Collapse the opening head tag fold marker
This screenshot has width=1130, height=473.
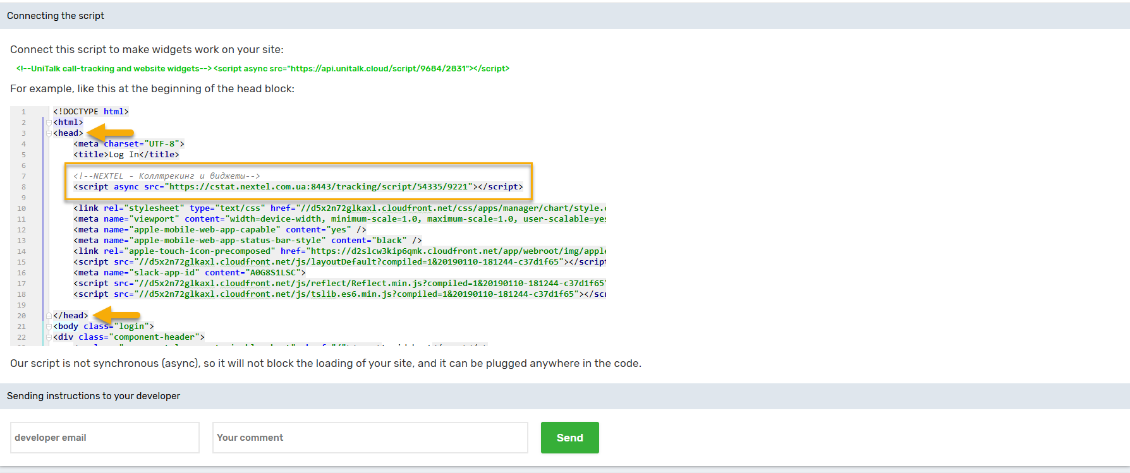[49, 133]
